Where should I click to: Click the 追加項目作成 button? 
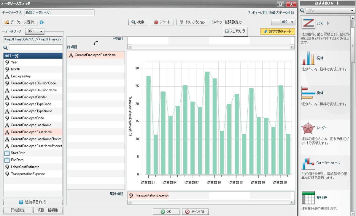[x=33, y=202]
